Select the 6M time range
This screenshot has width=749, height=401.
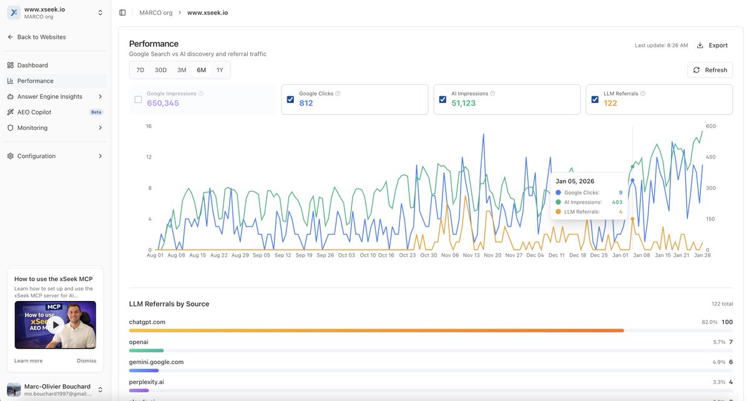[201, 70]
